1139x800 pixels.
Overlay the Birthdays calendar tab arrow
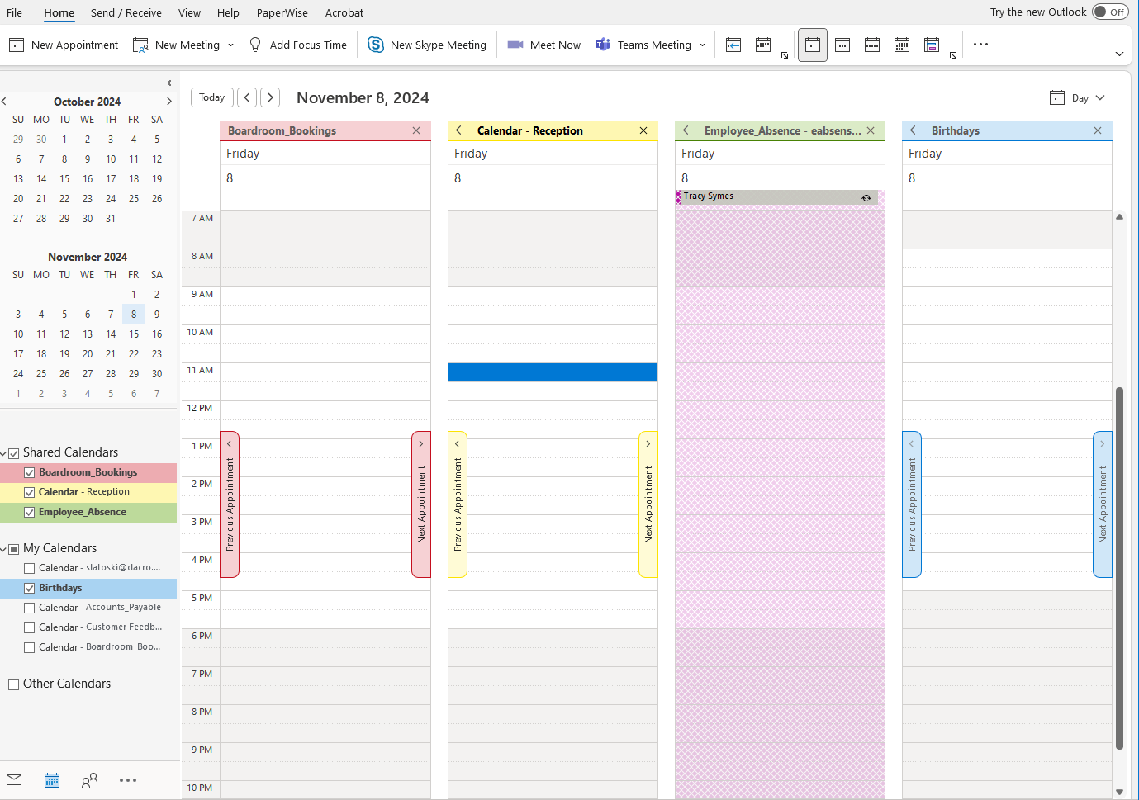point(916,130)
